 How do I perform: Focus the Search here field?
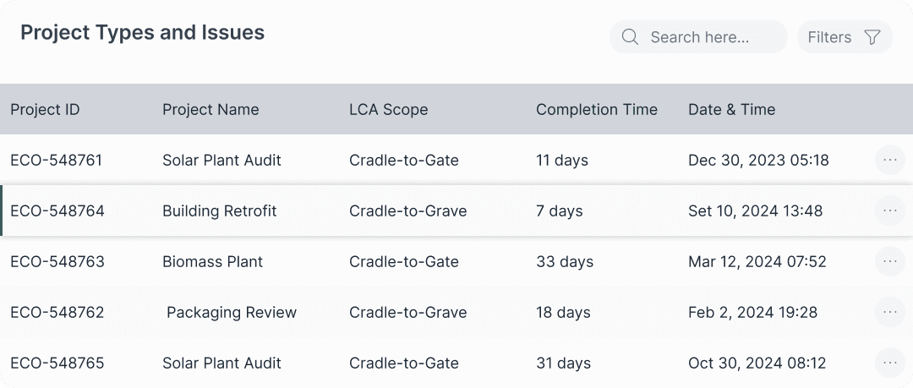(x=698, y=37)
